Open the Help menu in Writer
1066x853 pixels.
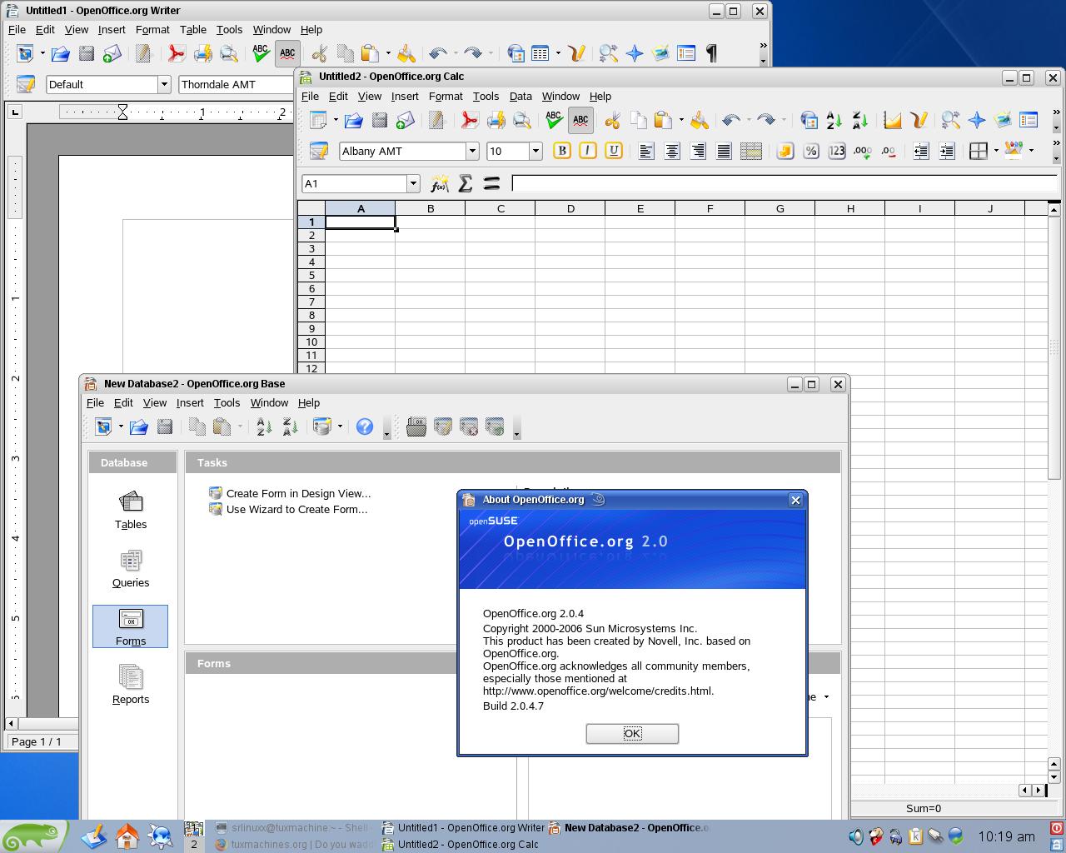pyautogui.click(x=311, y=29)
